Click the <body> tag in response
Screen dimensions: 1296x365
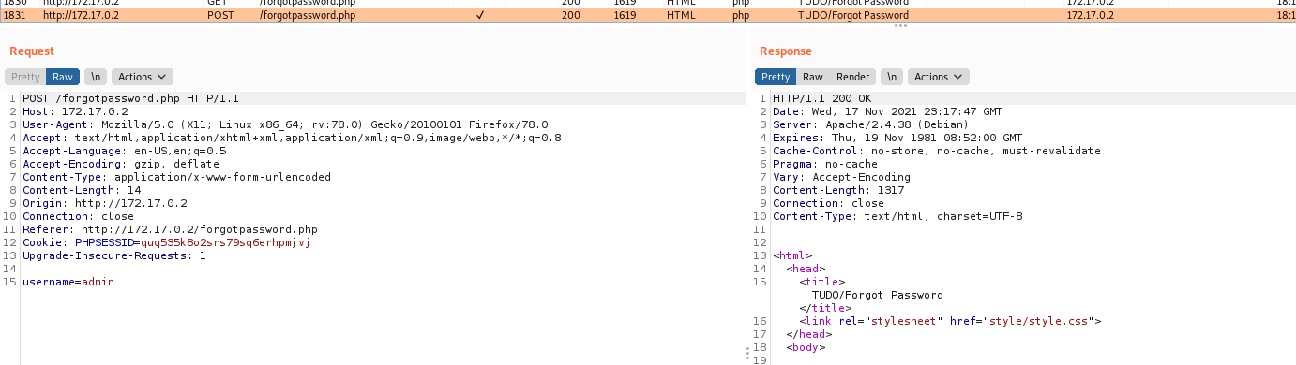[806, 347]
